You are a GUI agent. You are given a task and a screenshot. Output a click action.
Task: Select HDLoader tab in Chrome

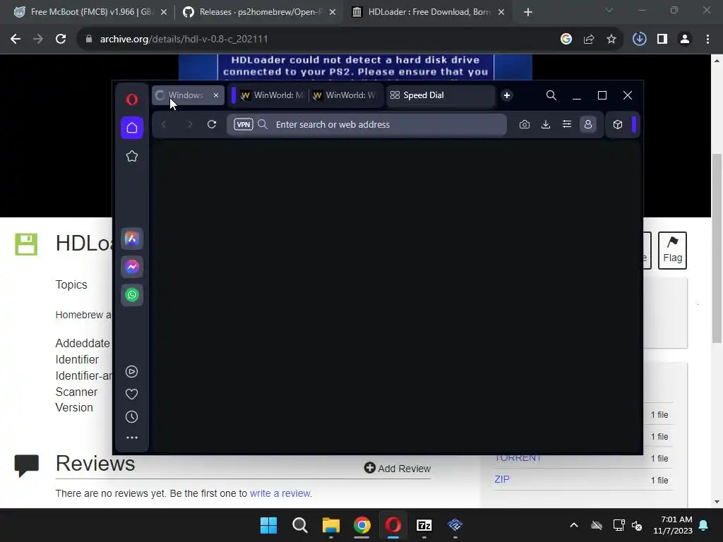429,12
